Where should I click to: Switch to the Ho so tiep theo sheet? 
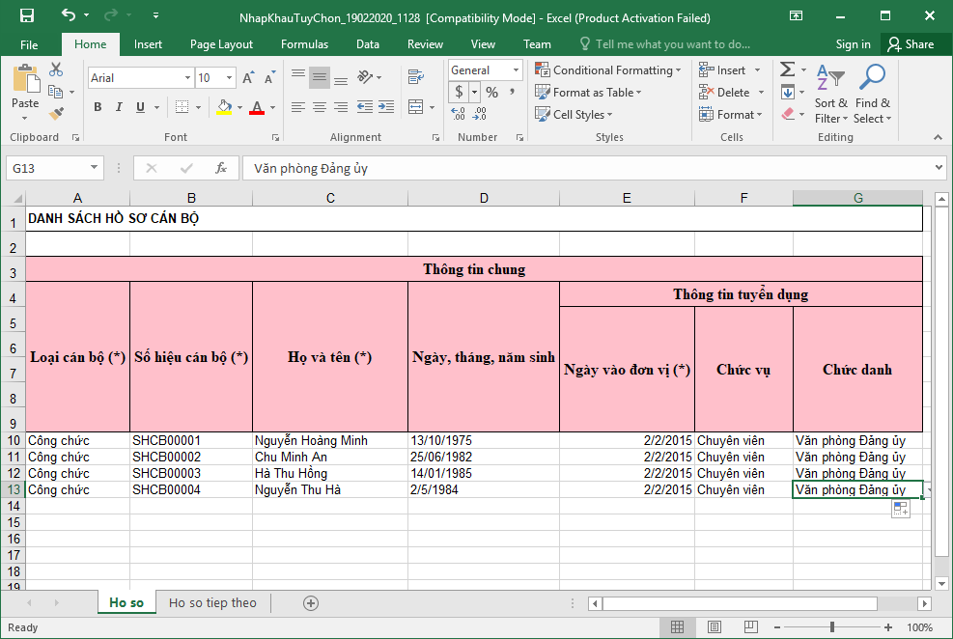point(212,602)
